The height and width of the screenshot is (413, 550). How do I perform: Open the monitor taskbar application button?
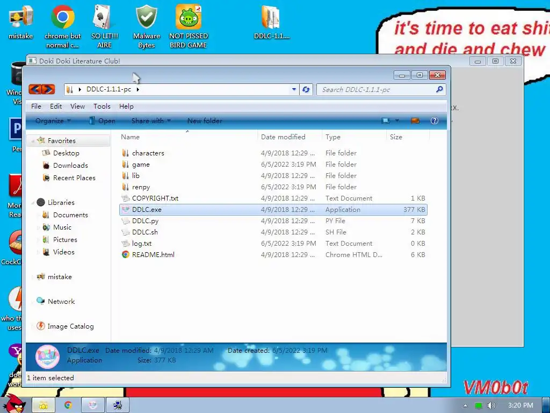(x=118, y=405)
